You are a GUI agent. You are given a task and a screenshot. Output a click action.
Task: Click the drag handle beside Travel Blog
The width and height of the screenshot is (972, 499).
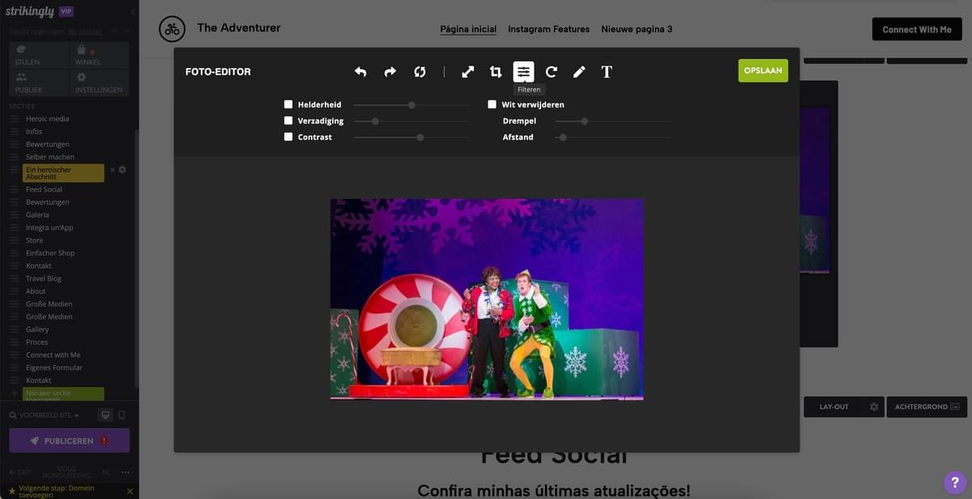14,278
